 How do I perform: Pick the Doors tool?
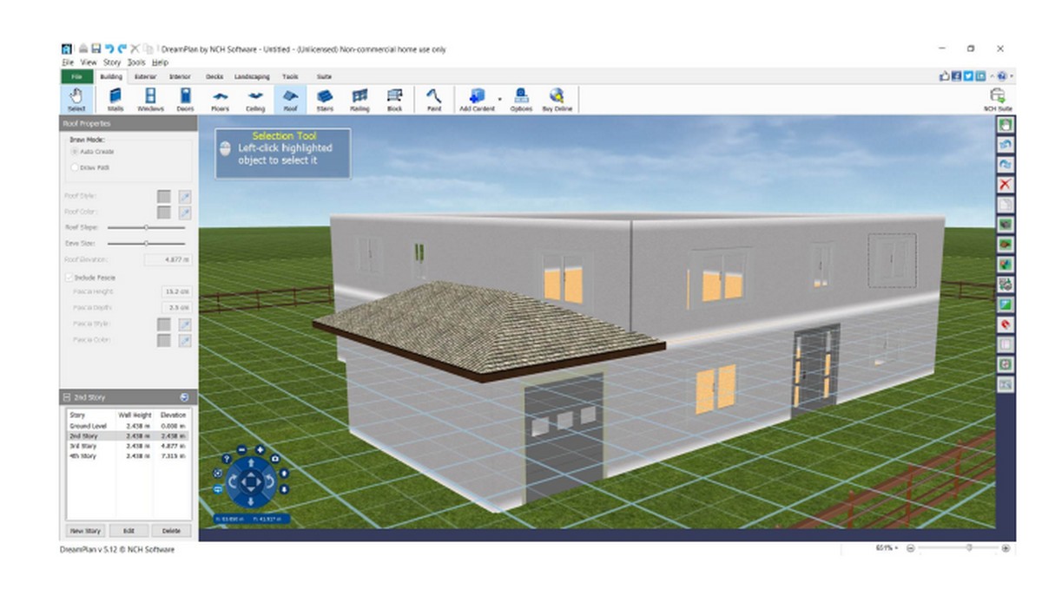[x=185, y=100]
